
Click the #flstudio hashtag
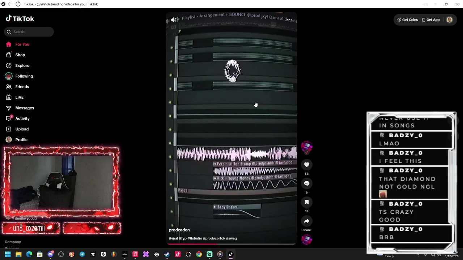[195, 238]
